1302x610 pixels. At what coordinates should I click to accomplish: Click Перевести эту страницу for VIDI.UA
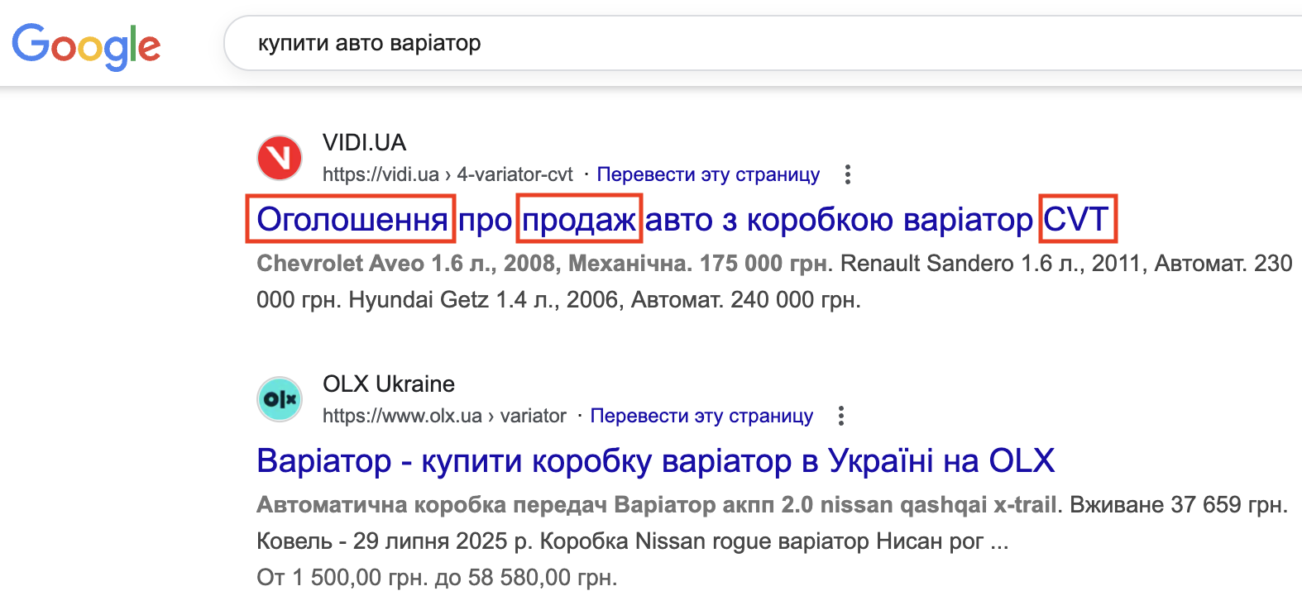point(710,174)
